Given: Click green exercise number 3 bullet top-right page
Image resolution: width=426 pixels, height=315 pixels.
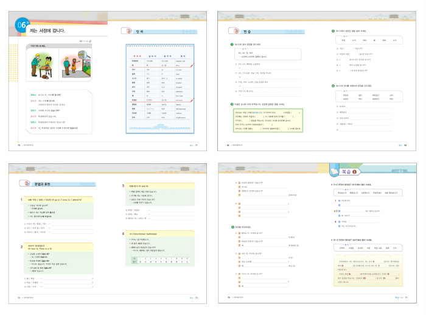Looking at the screenshot, I should pyautogui.click(x=332, y=30).
